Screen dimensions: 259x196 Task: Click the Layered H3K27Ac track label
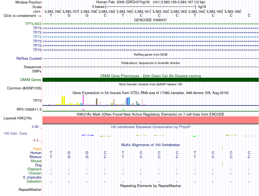(18, 118)
